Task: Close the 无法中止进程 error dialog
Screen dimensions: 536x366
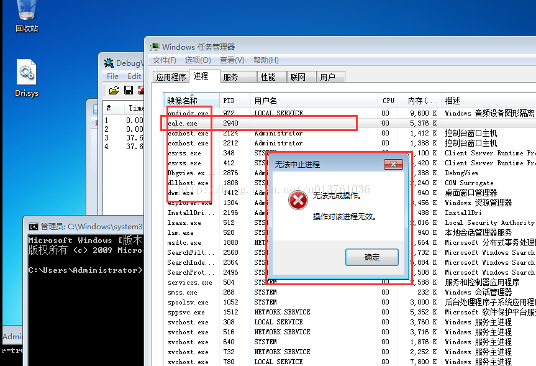Action: point(393,165)
